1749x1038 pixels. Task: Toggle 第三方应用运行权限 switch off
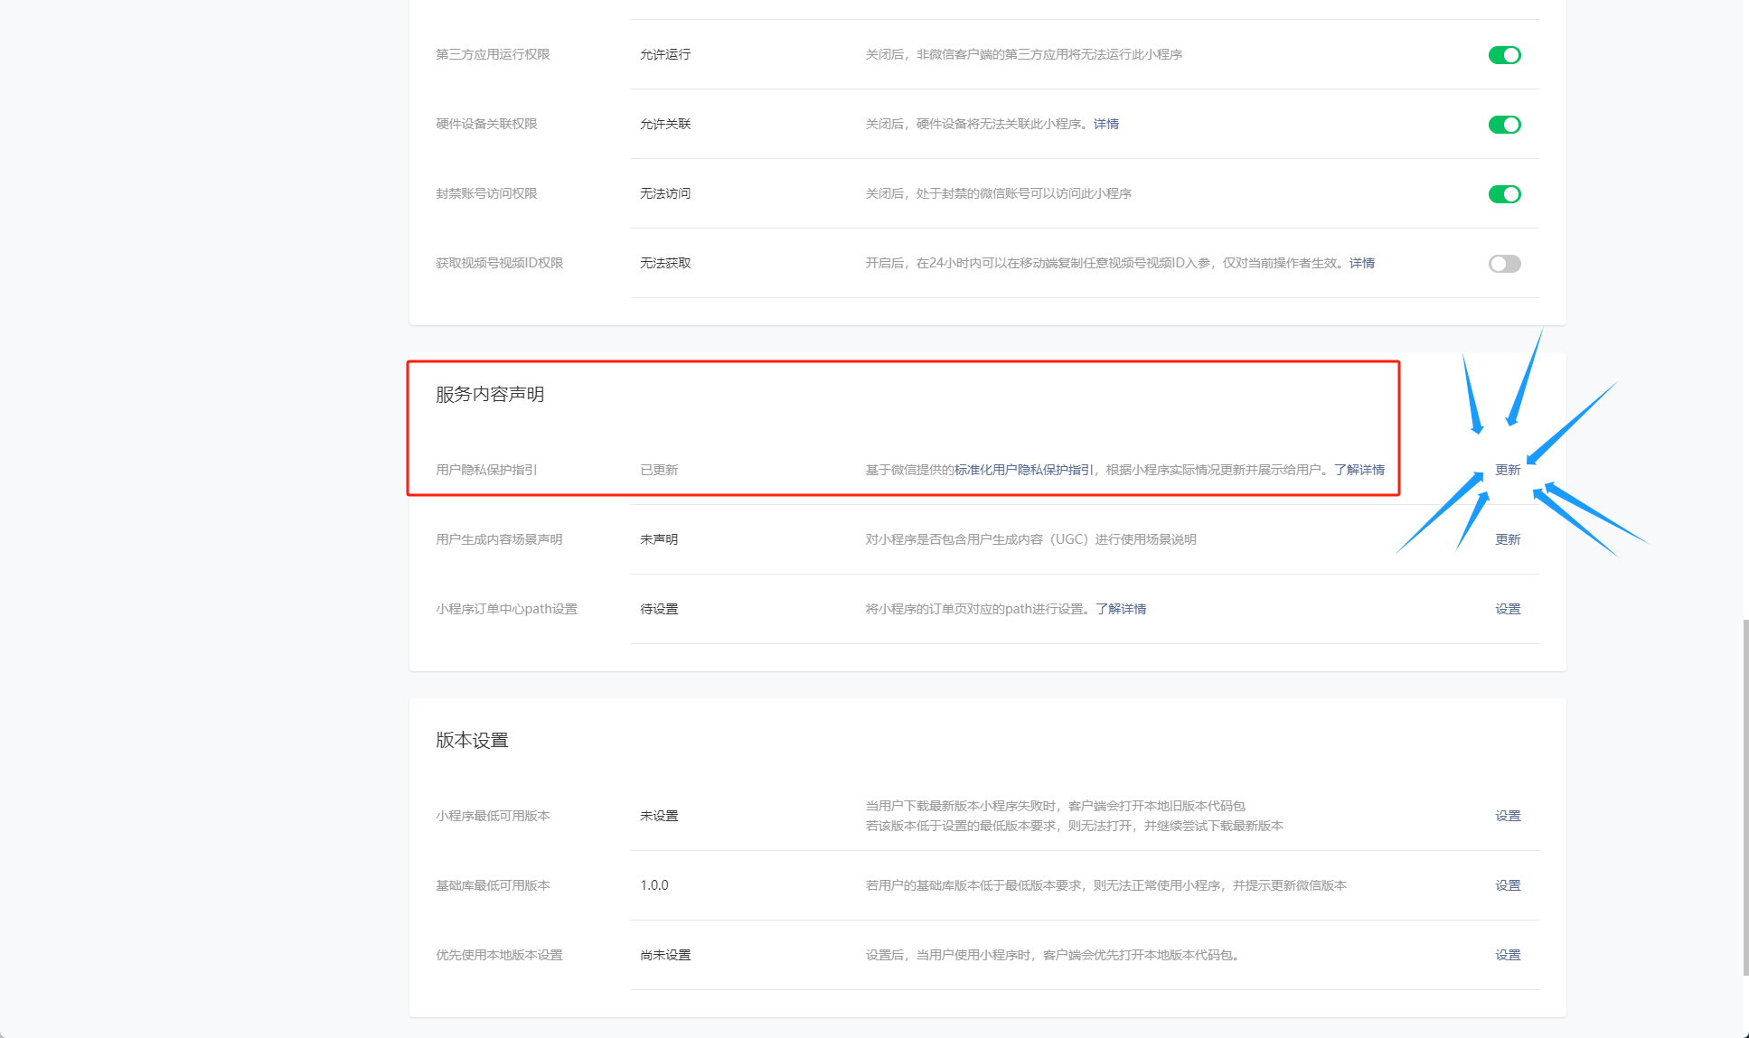click(1504, 55)
